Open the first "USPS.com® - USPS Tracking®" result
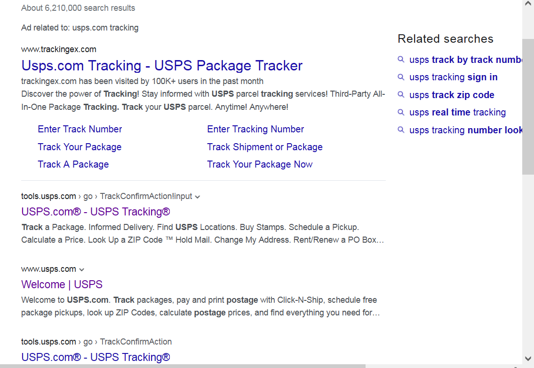The width and height of the screenshot is (534, 368). point(96,212)
